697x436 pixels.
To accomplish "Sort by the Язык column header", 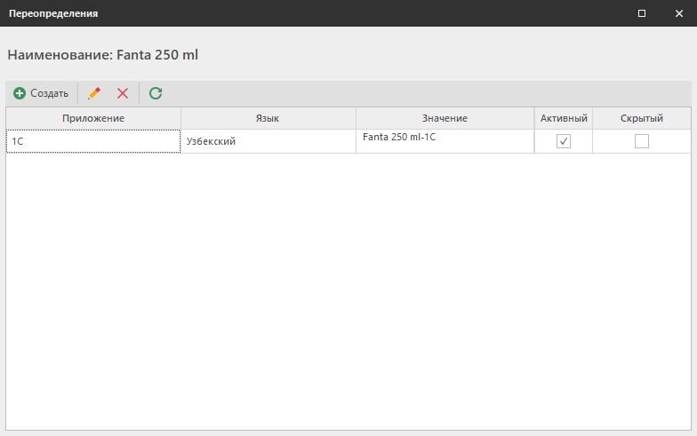I will click(268, 118).
